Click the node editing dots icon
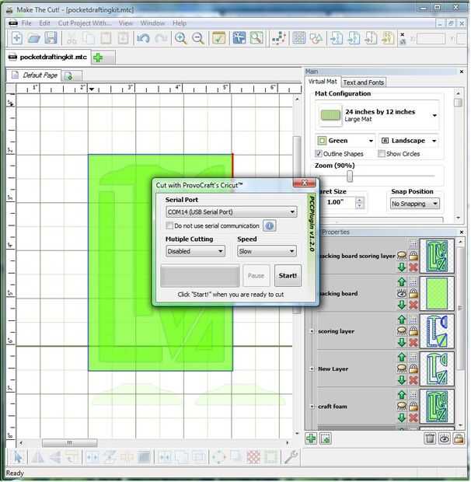The width and height of the screenshot is (471, 482). click(279, 38)
